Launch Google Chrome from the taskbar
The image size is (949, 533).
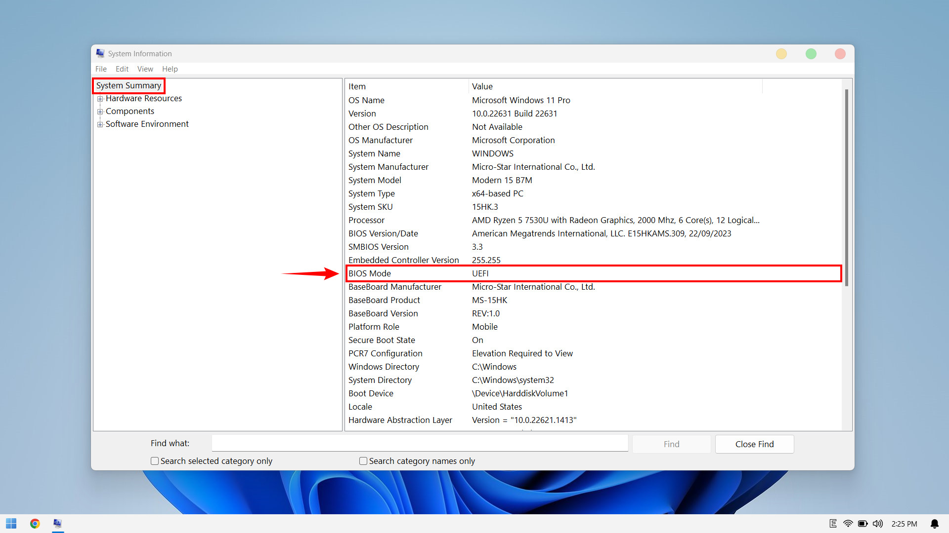(x=35, y=524)
